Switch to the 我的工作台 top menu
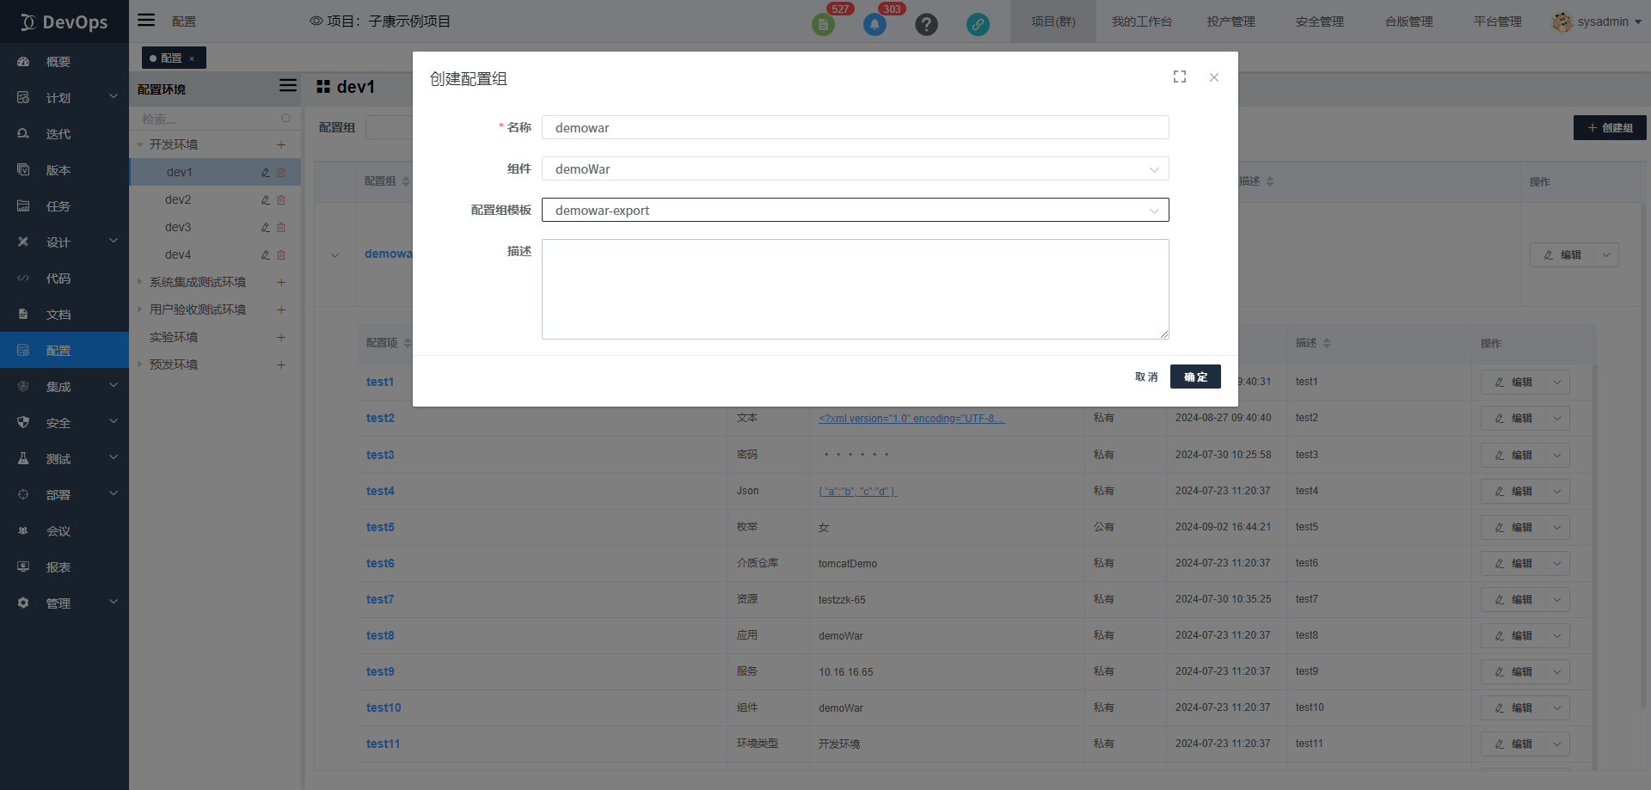1651x790 pixels. pos(1141,21)
